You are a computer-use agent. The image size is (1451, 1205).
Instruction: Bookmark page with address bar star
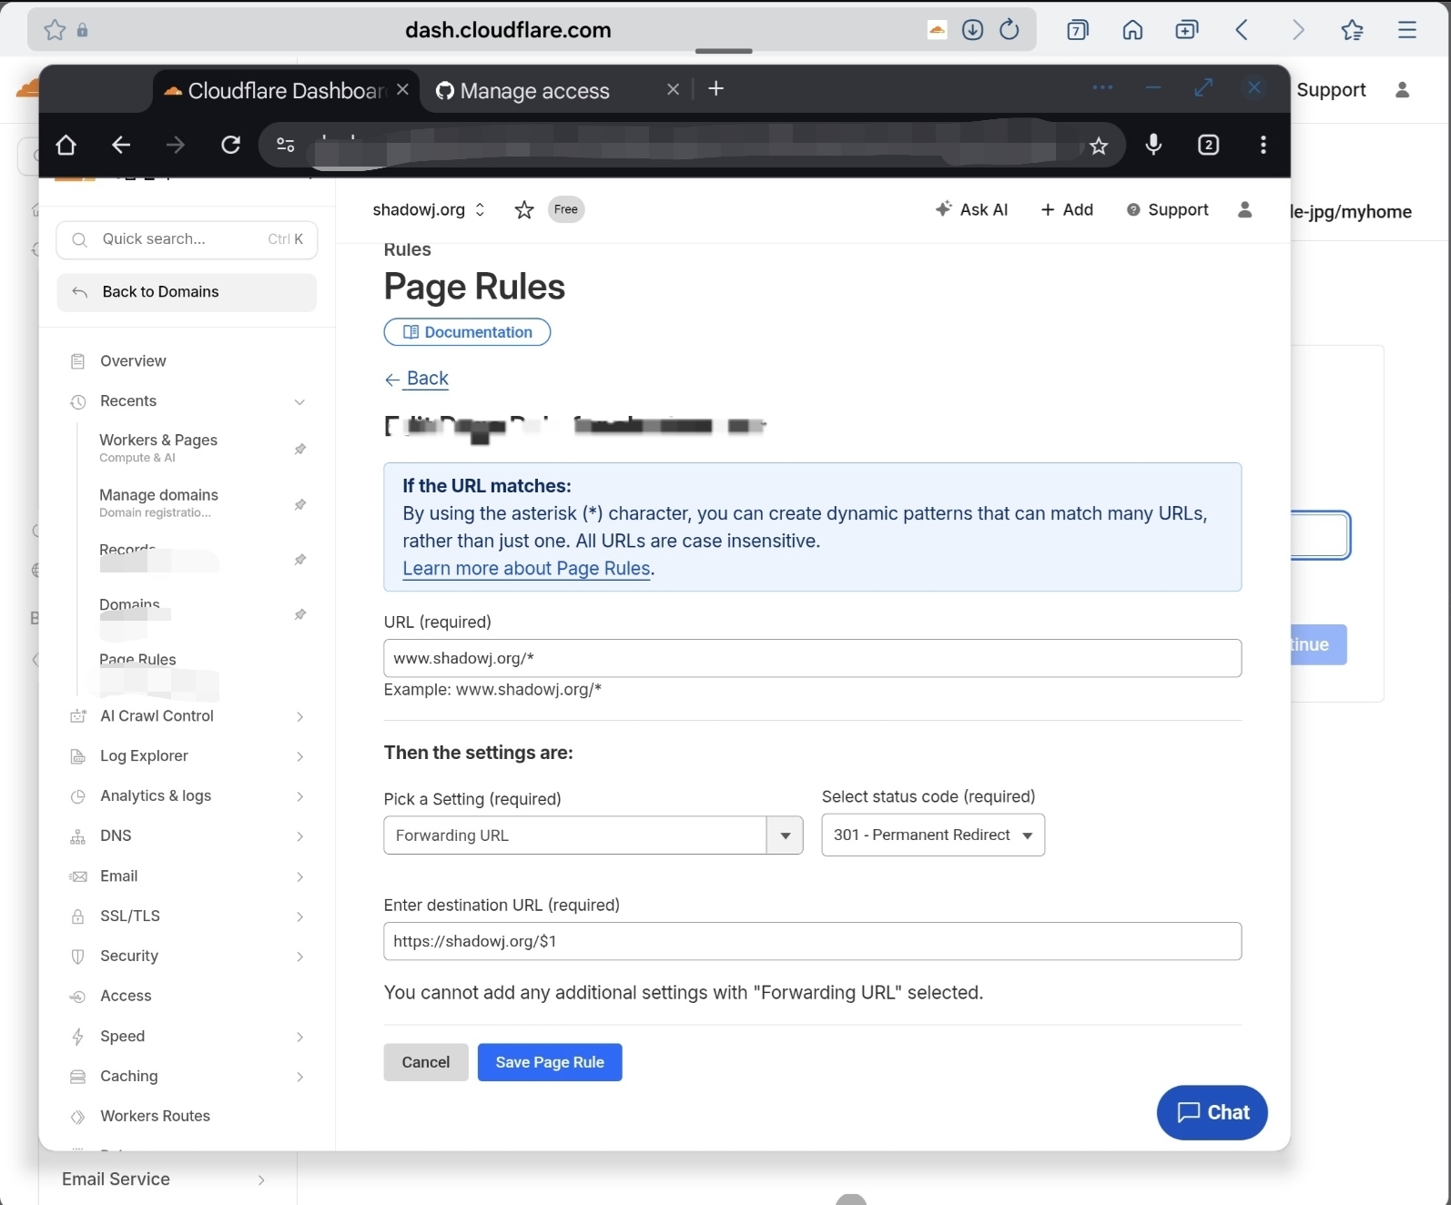(1099, 146)
